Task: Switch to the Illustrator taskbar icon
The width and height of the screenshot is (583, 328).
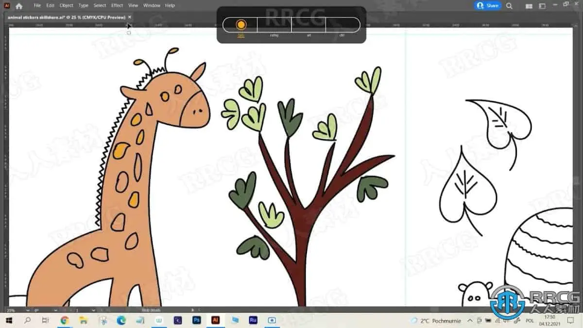Action: pyautogui.click(x=215, y=320)
